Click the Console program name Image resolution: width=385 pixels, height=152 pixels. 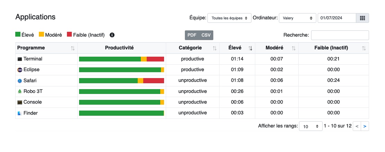[x=33, y=102]
